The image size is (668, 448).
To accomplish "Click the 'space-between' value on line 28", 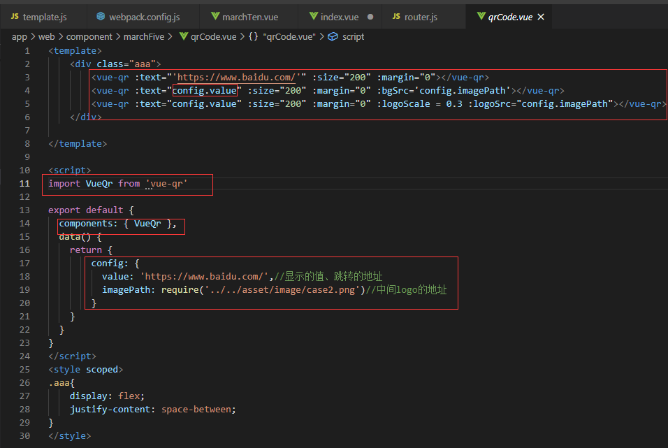I will [x=196, y=409].
